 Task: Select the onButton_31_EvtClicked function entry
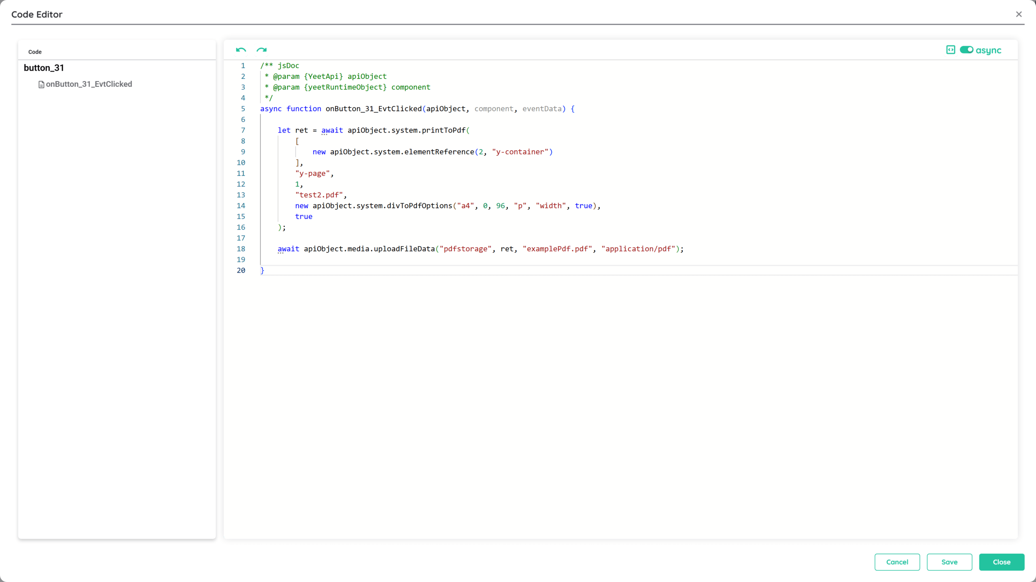click(x=89, y=84)
